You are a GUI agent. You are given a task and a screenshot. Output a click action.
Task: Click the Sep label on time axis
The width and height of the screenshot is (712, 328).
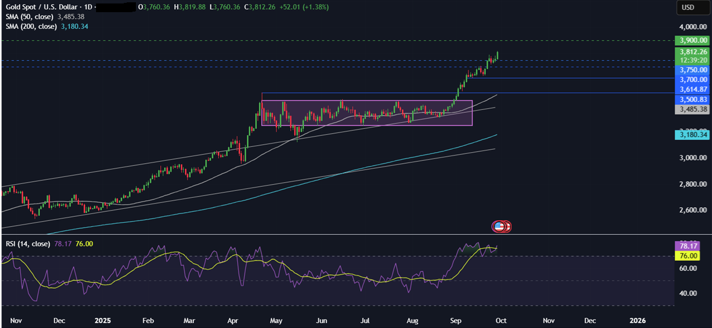tap(456, 320)
